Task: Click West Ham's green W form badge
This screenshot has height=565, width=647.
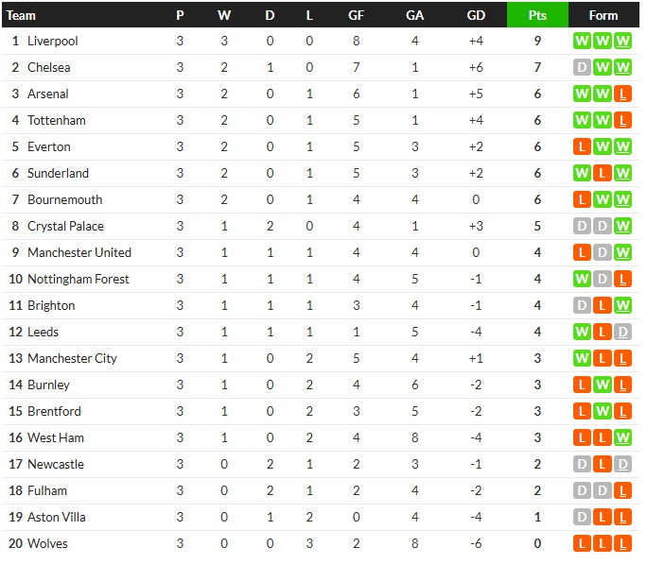Action: pyautogui.click(x=622, y=437)
